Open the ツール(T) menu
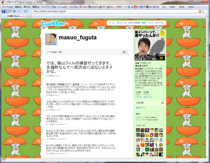 [x=62, y=7]
